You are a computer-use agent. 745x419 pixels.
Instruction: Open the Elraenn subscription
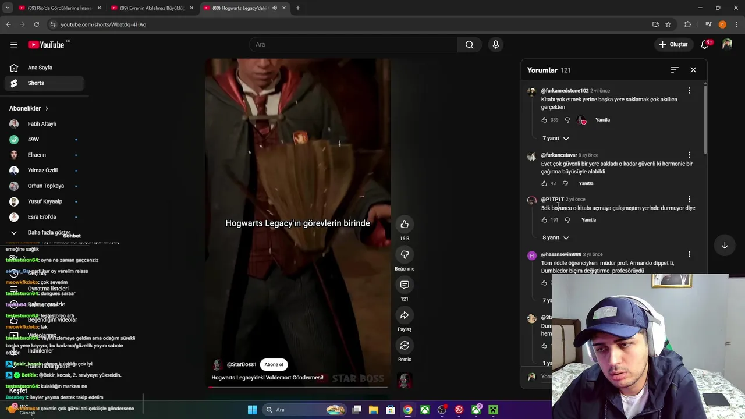tap(44, 155)
